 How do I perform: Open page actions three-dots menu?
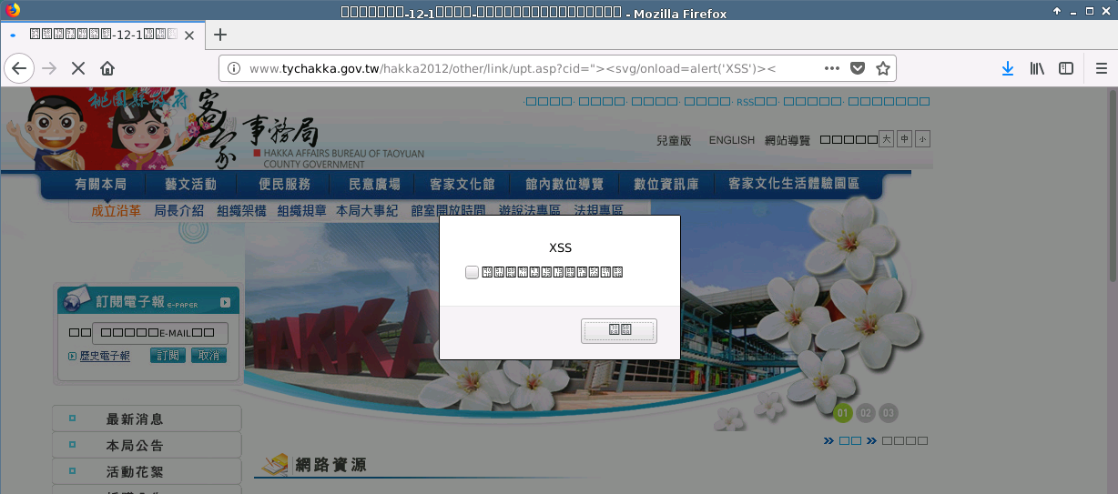coord(832,68)
